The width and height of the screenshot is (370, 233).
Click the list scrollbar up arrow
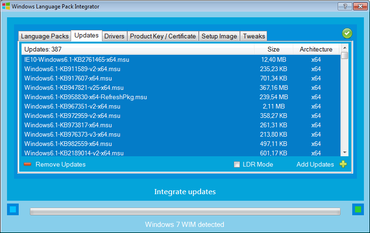[x=345, y=48]
